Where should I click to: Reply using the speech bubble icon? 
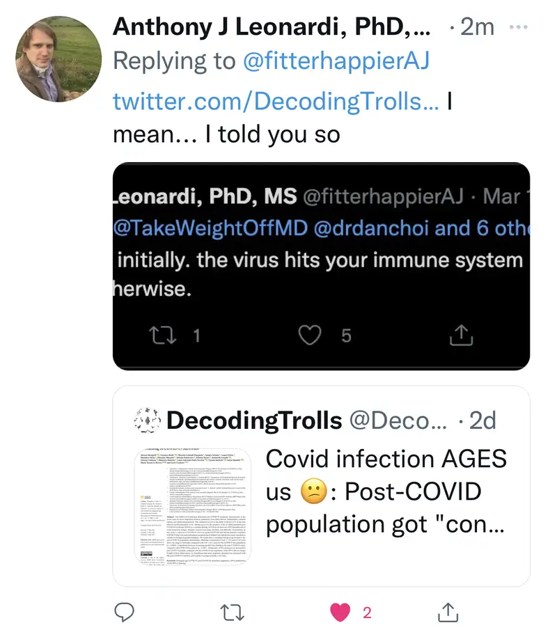tap(124, 612)
